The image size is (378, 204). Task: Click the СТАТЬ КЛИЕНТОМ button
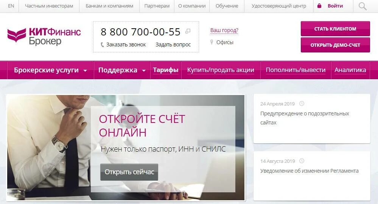click(x=335, y=29)
